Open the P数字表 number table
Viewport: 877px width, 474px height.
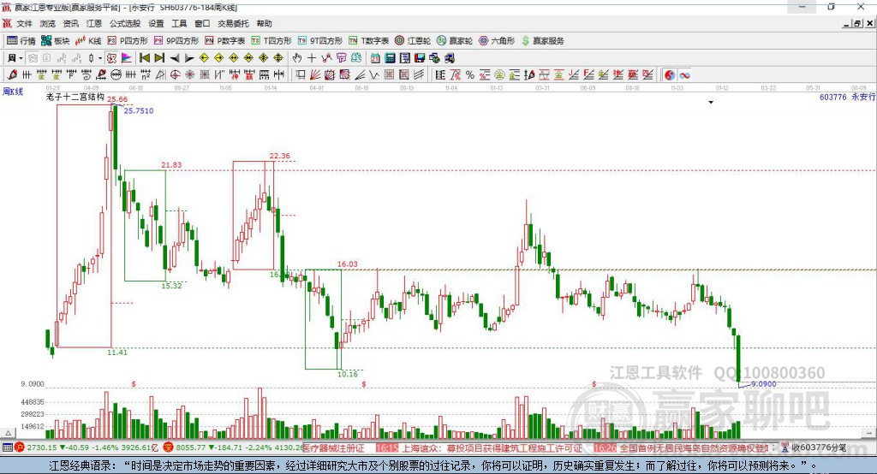click(x=225, y=41)
